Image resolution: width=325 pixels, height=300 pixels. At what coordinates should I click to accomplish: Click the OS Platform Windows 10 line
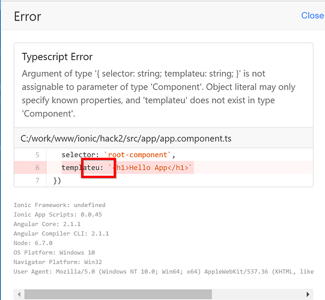(x=54, y=253)
